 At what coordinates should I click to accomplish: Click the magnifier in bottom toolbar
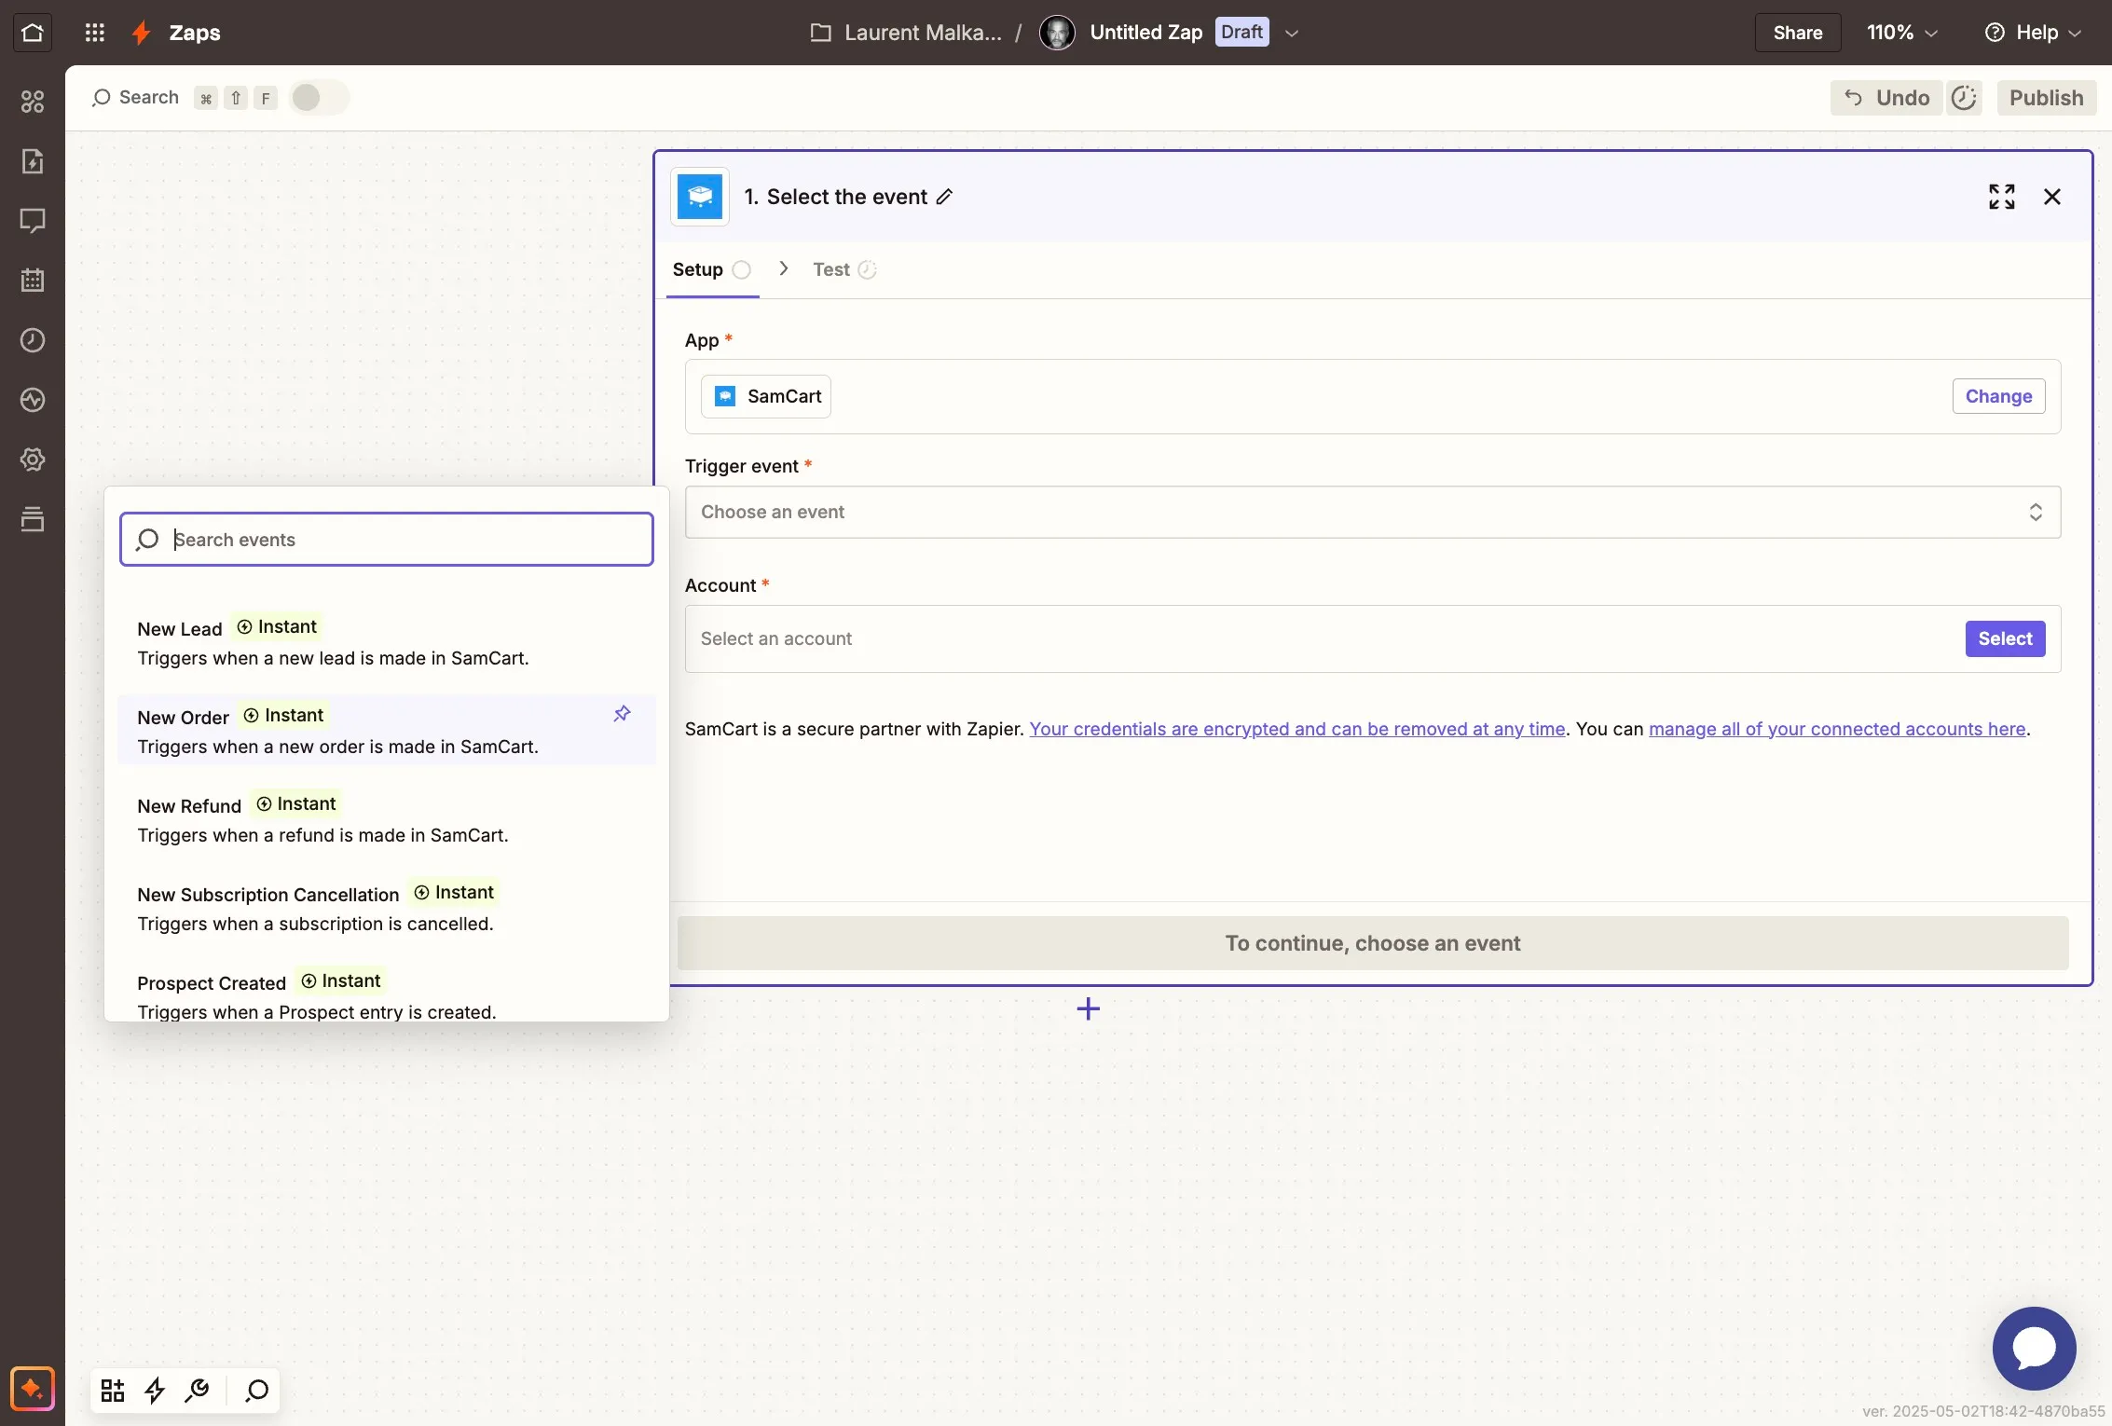coord(256,1391)
